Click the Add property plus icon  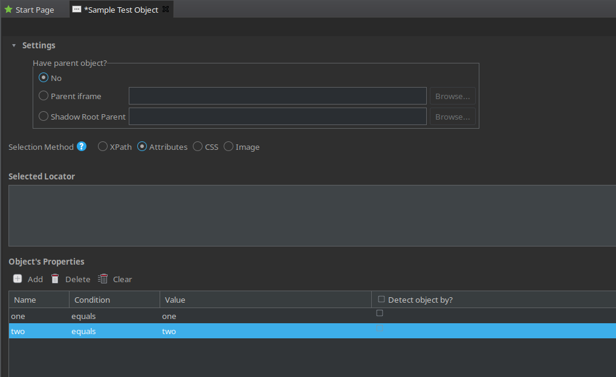pyautogui.click(x=18, y=279)
